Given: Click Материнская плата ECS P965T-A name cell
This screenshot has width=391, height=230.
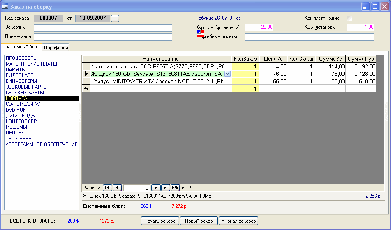Looking at the screenshot, I should 161,66.
